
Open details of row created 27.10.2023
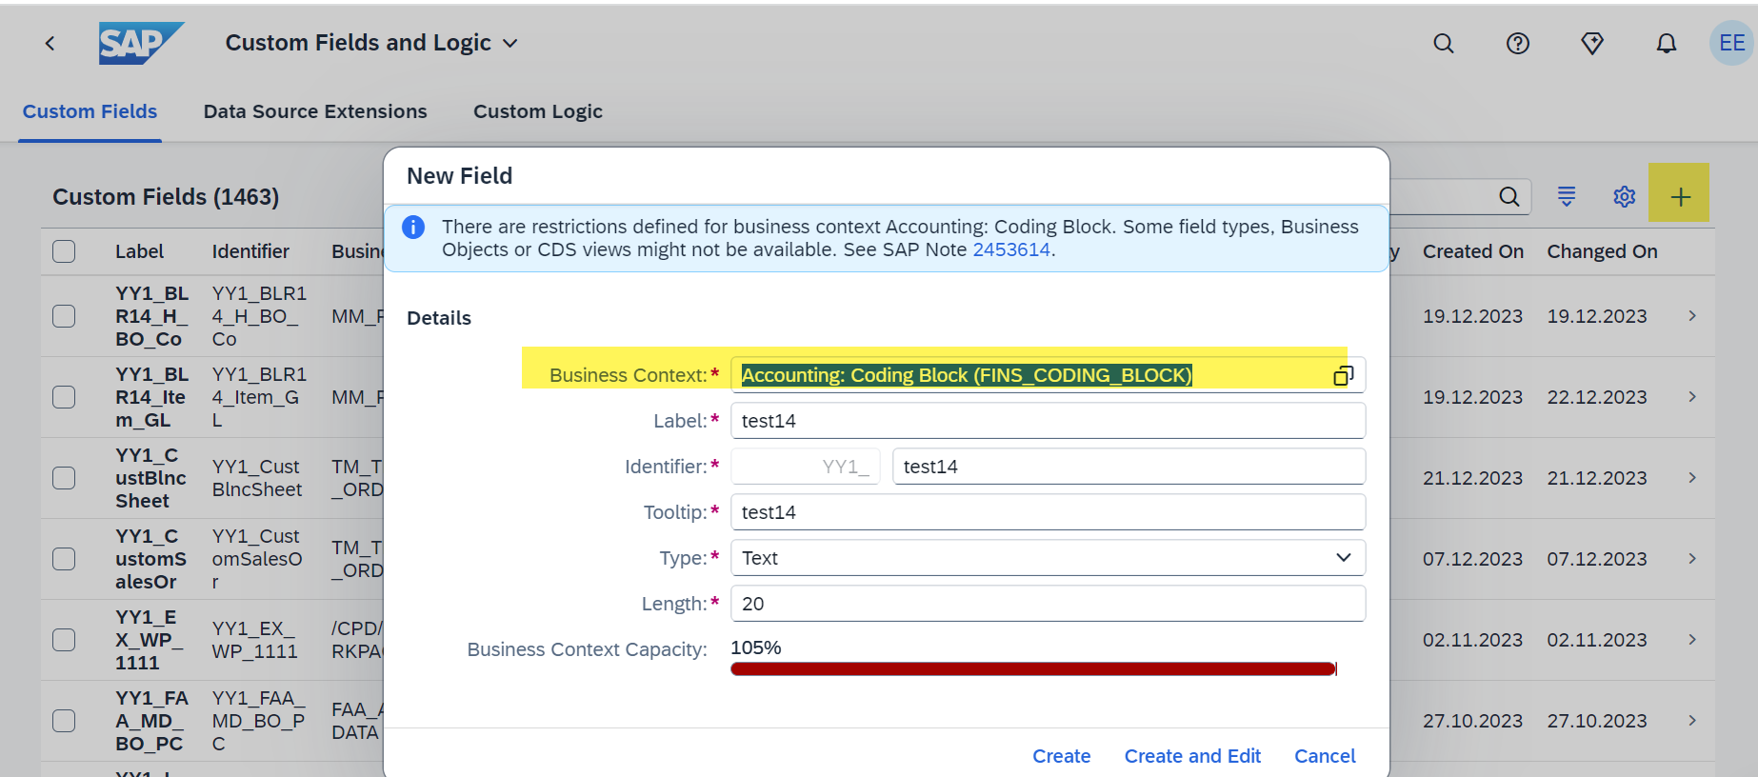tap(1692, 721)
